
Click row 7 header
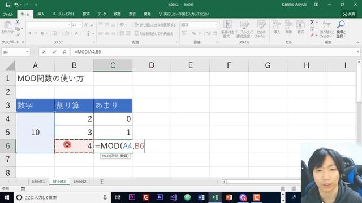(x=8, y=159)
